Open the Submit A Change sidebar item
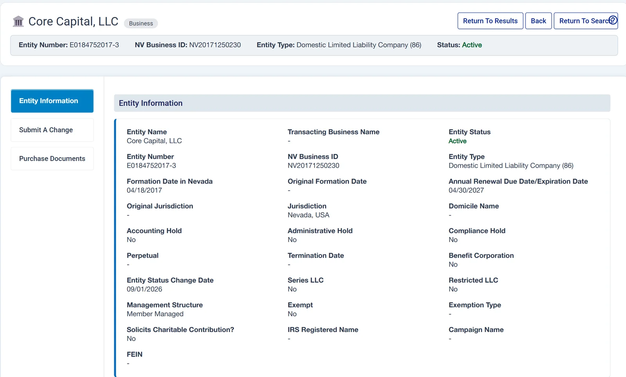 point(52,130)
